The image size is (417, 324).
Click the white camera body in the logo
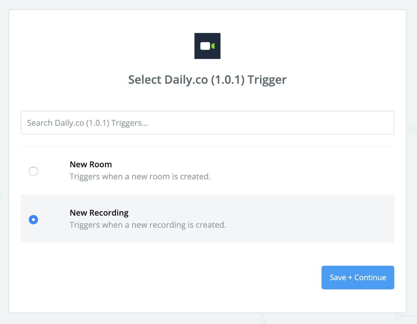tap(205, 46)
